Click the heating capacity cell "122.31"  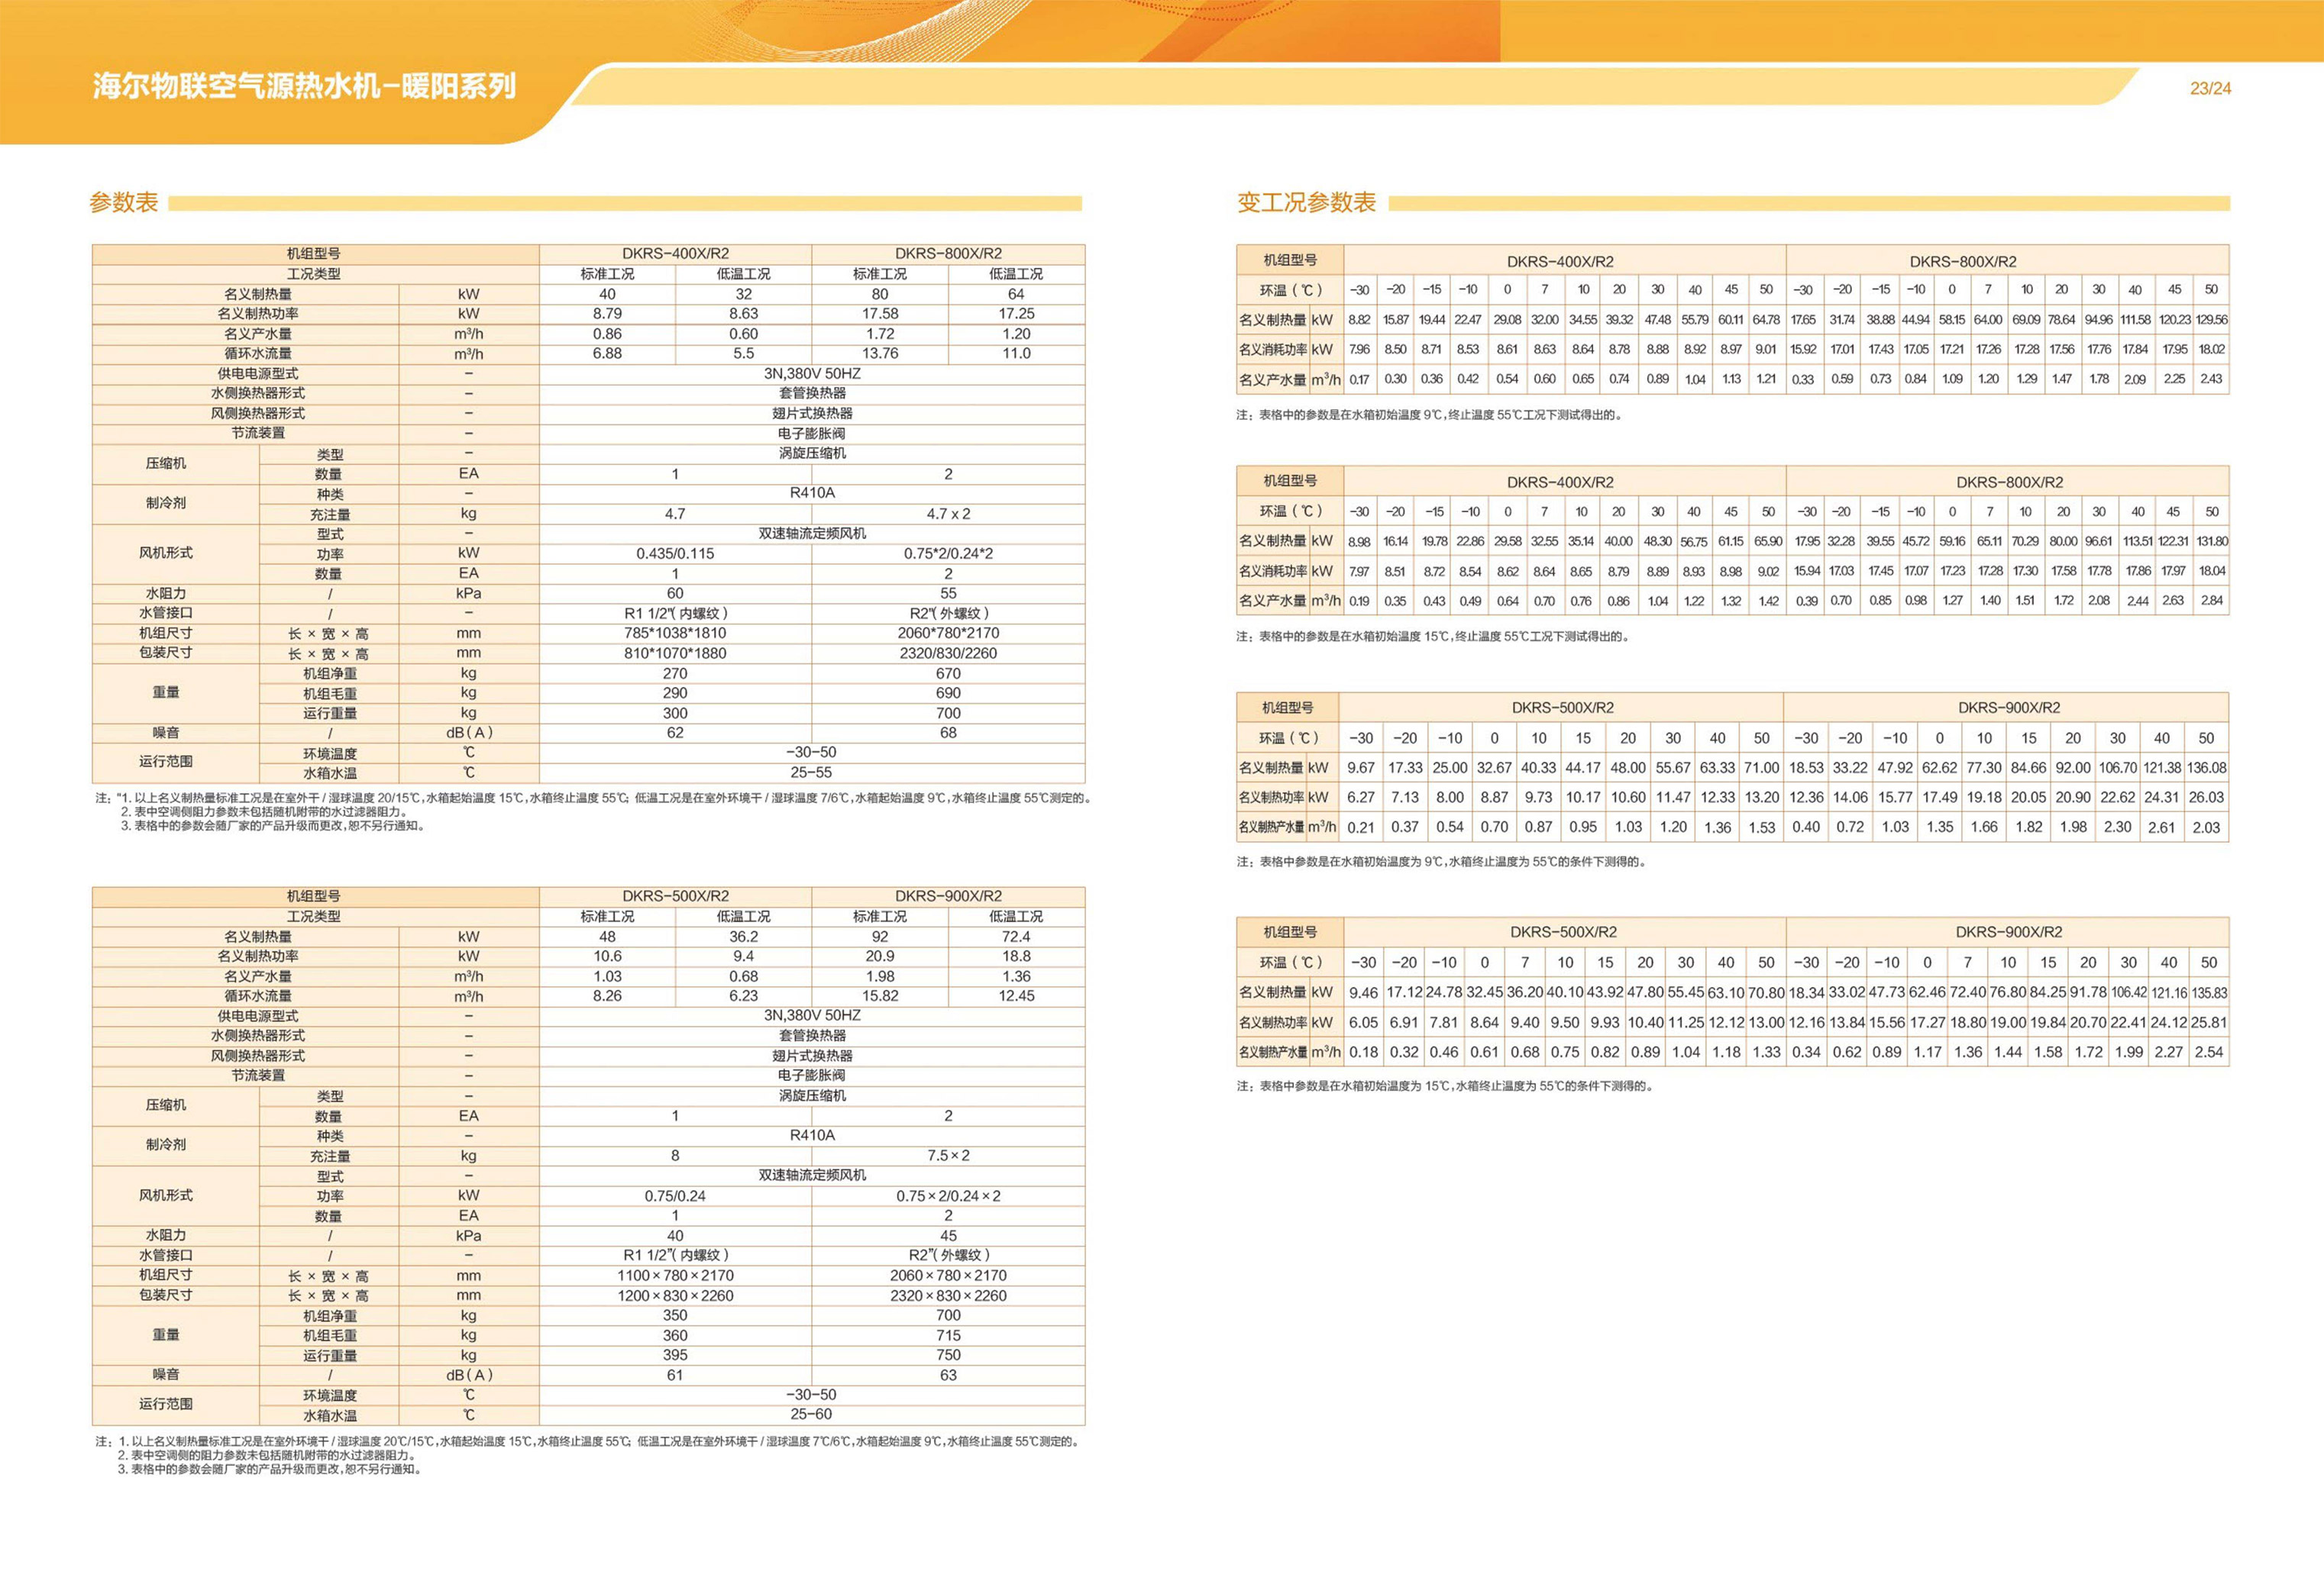2173,540
